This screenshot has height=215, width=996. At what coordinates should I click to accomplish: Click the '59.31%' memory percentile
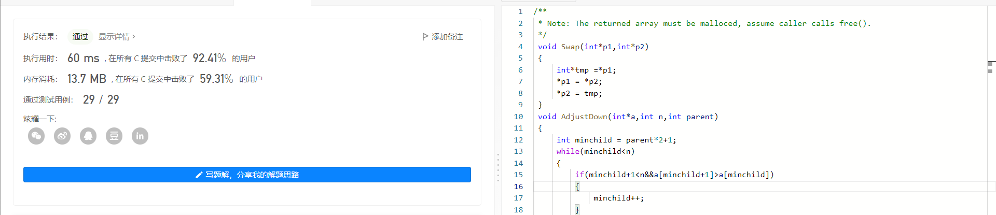point(216,79)
